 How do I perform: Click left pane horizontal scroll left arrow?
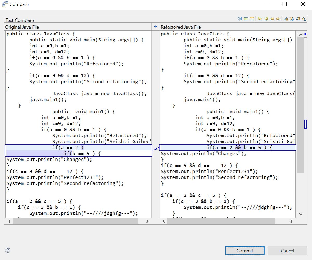point(9,221)
